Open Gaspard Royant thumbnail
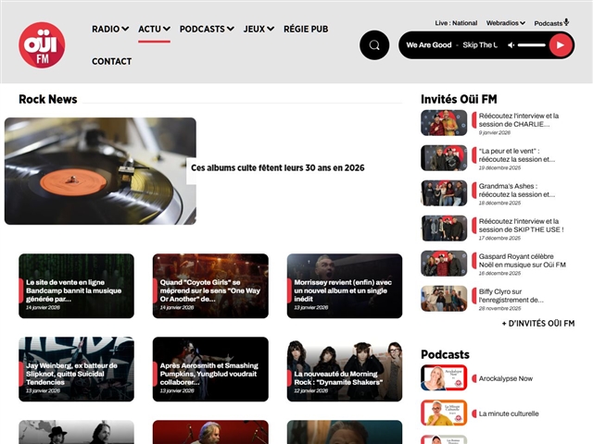593x444 pixels. tap(444, 263)
